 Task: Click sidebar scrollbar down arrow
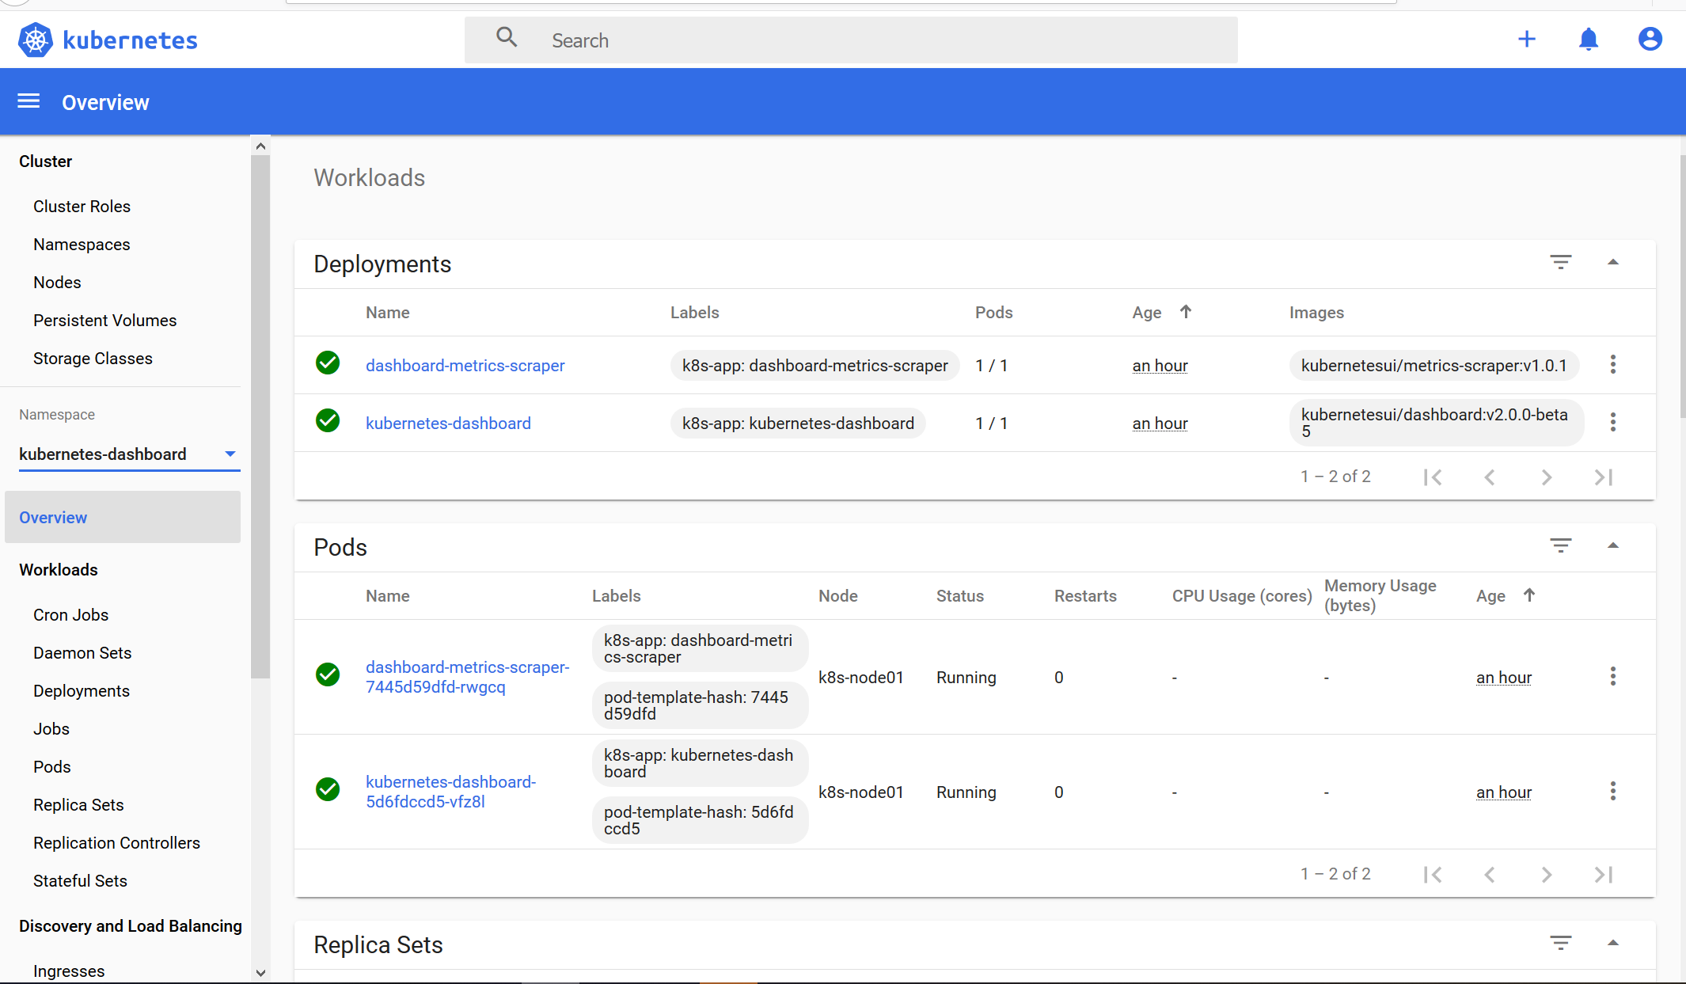tap(260, 973)
